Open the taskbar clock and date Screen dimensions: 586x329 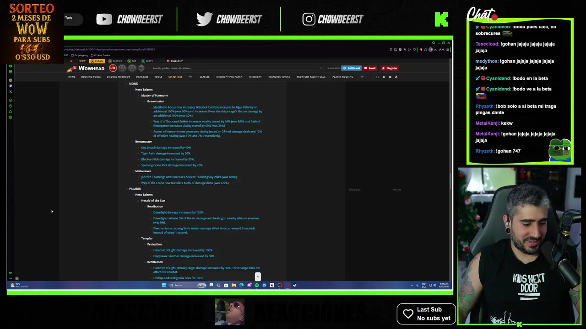(444, 285)
